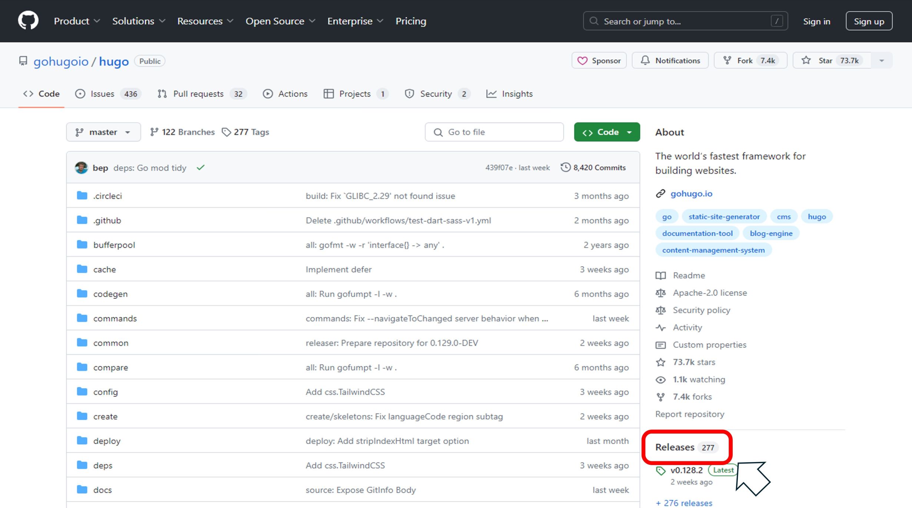Open the Pricing menu item
The height and width of the screenshot is (508, 912).
(411, 21)
